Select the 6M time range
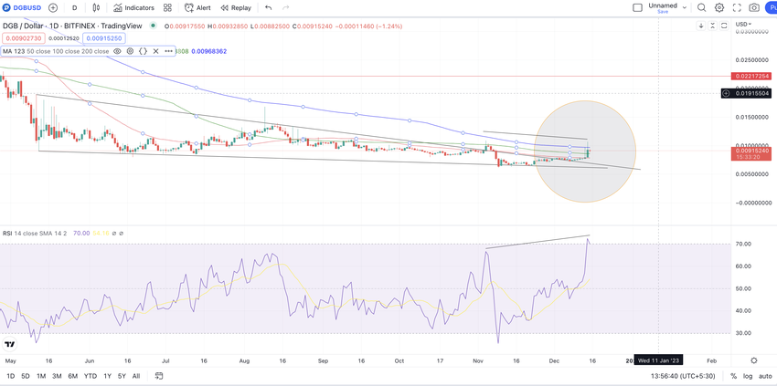Viewport: 777px width, 386px height. click(73, 376)
